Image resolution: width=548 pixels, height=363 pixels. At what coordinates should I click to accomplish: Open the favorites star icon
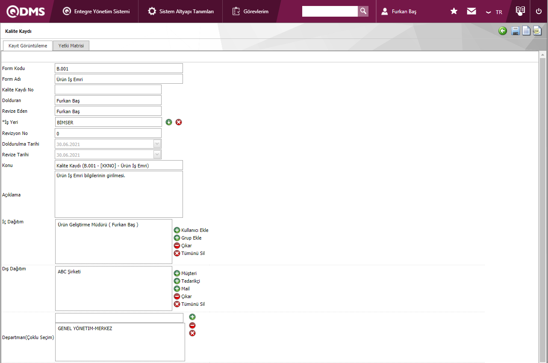click(x=454, y=12)
